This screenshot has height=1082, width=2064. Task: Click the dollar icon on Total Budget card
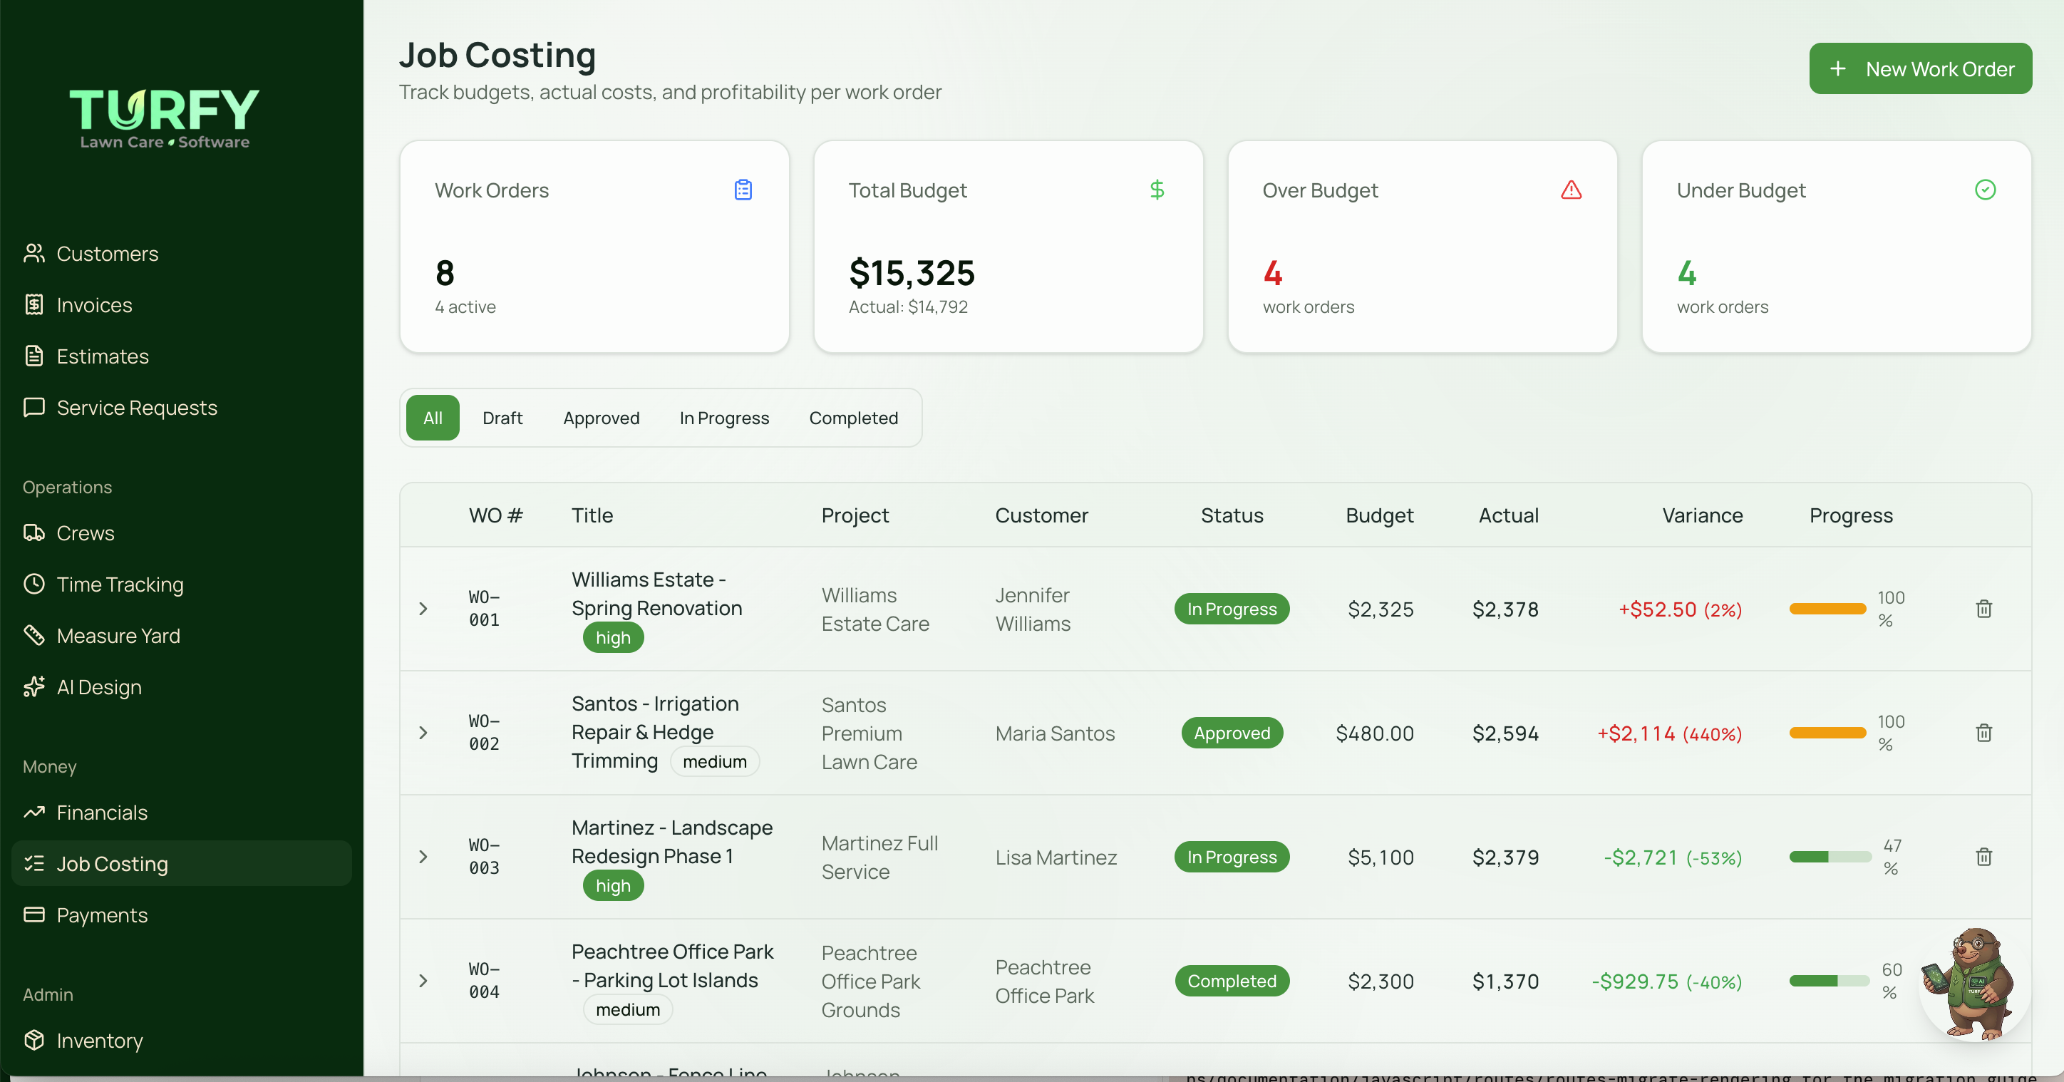point(1157,190)
